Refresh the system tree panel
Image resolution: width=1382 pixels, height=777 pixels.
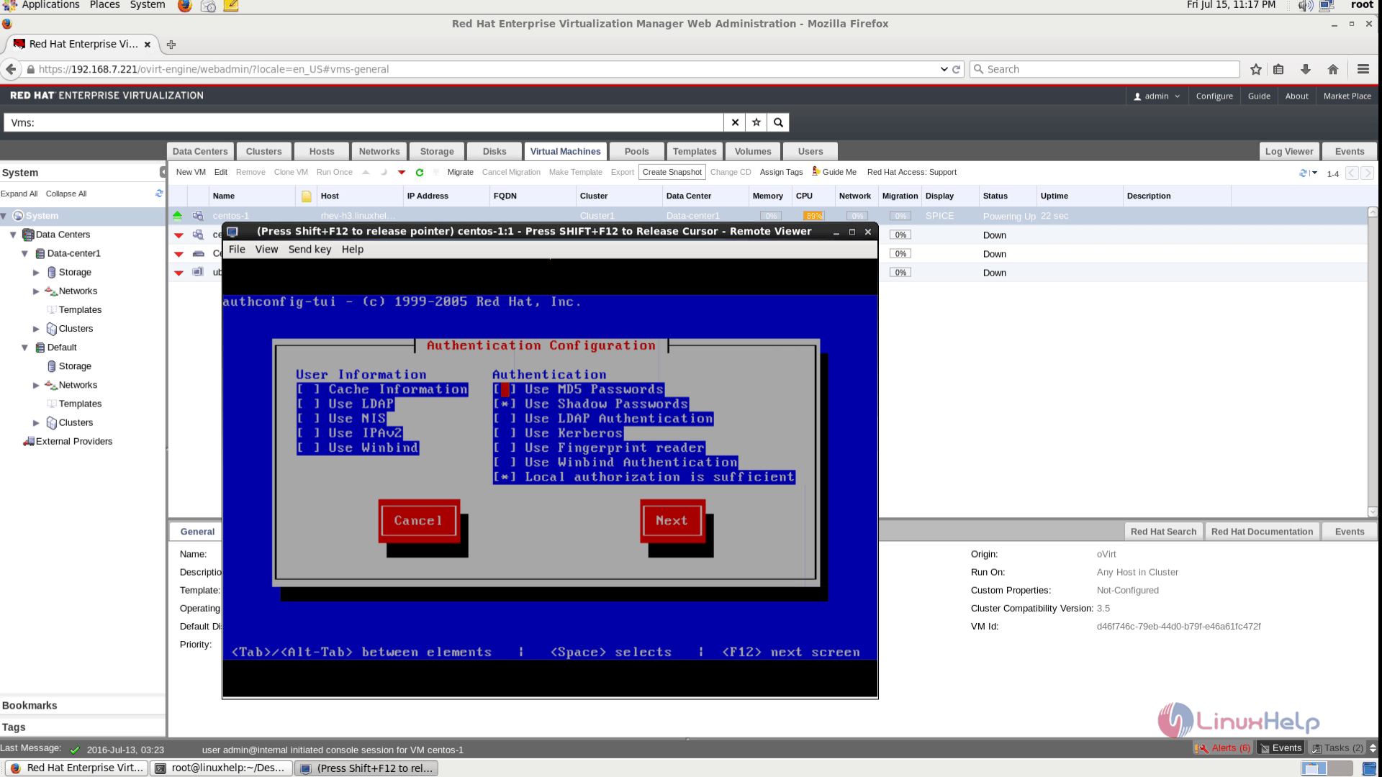[159, 194]
